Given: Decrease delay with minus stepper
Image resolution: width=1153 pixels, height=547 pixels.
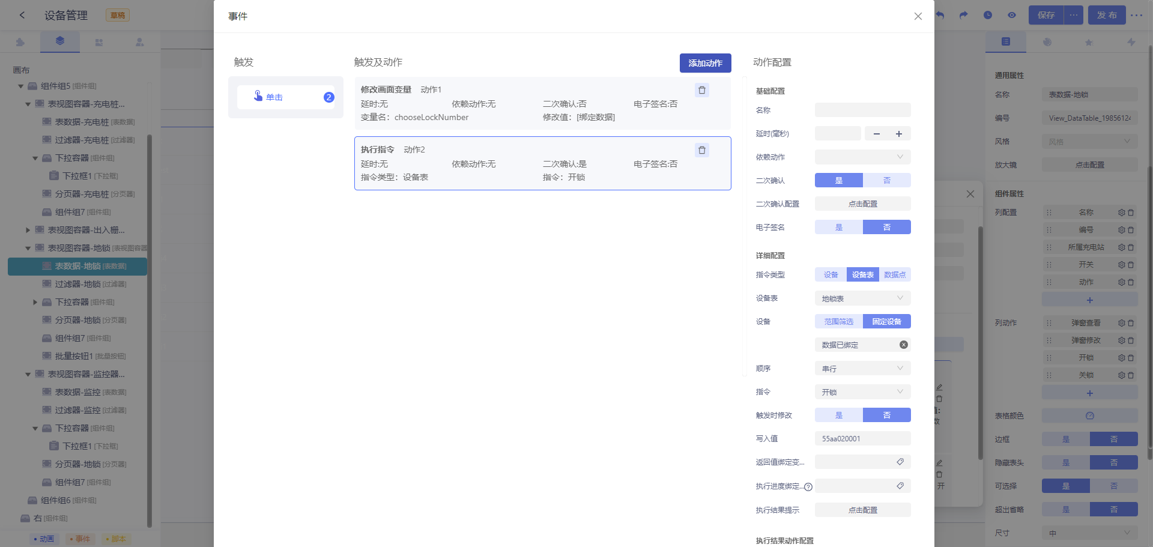Looking at the screenshot, I should click(x=876, y=133).
